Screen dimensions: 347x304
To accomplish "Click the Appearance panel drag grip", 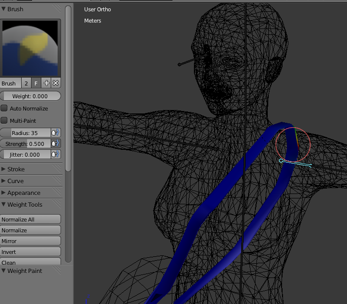I will pos(57,193).
